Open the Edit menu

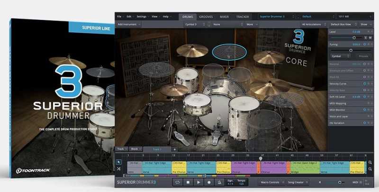point(130,17)
